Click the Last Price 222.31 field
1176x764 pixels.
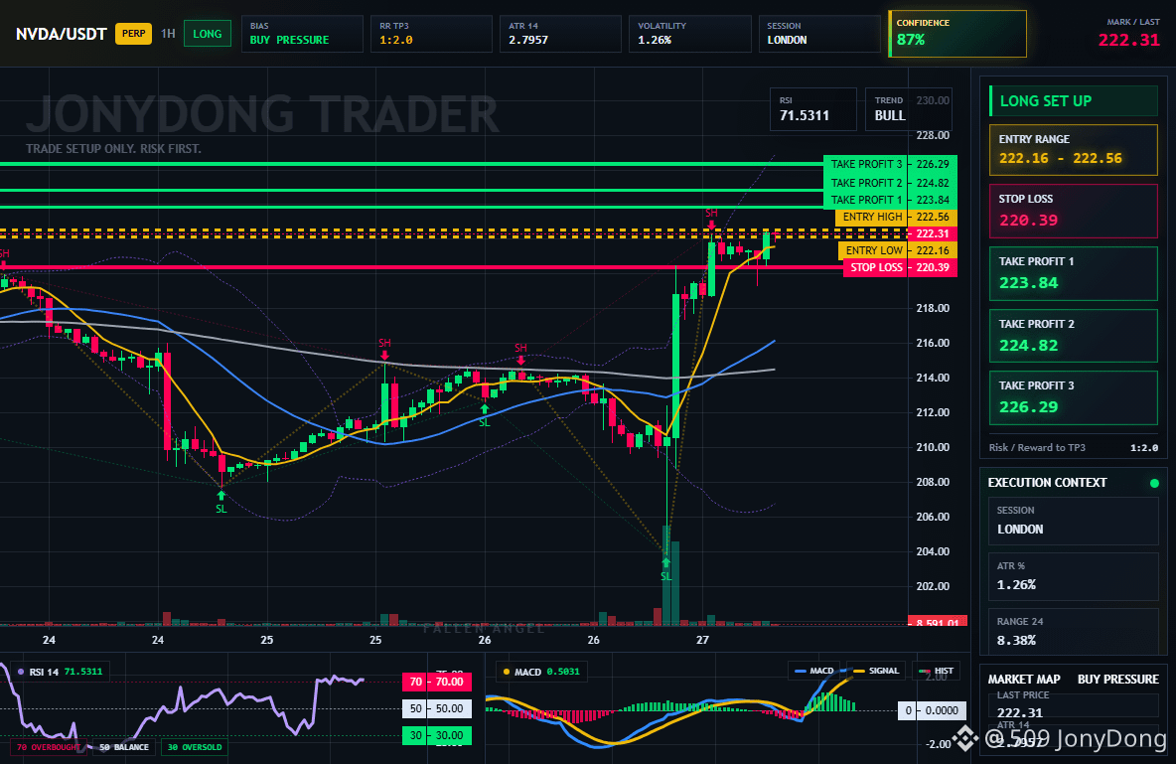(x=1074, y=704)
